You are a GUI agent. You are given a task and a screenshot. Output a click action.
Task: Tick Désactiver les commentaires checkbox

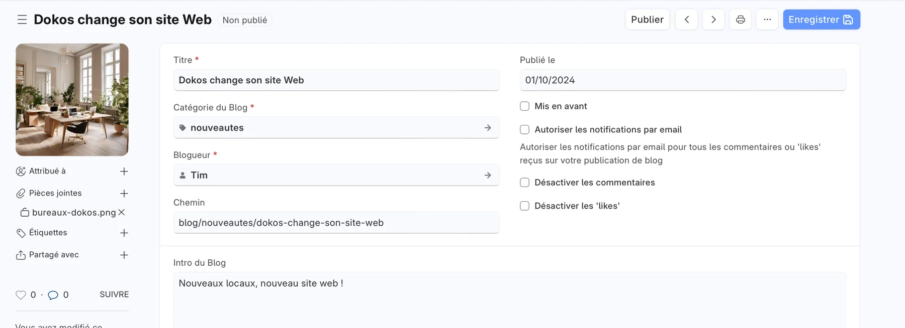(524, 183)
